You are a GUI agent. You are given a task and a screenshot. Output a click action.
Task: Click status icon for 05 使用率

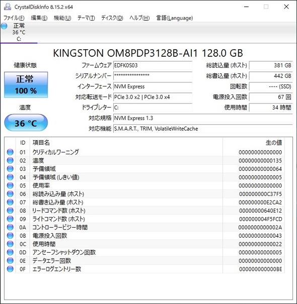pos(10,185)
